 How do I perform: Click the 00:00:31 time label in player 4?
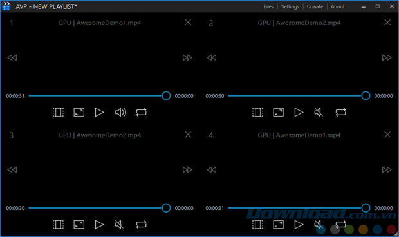(215, 208)
